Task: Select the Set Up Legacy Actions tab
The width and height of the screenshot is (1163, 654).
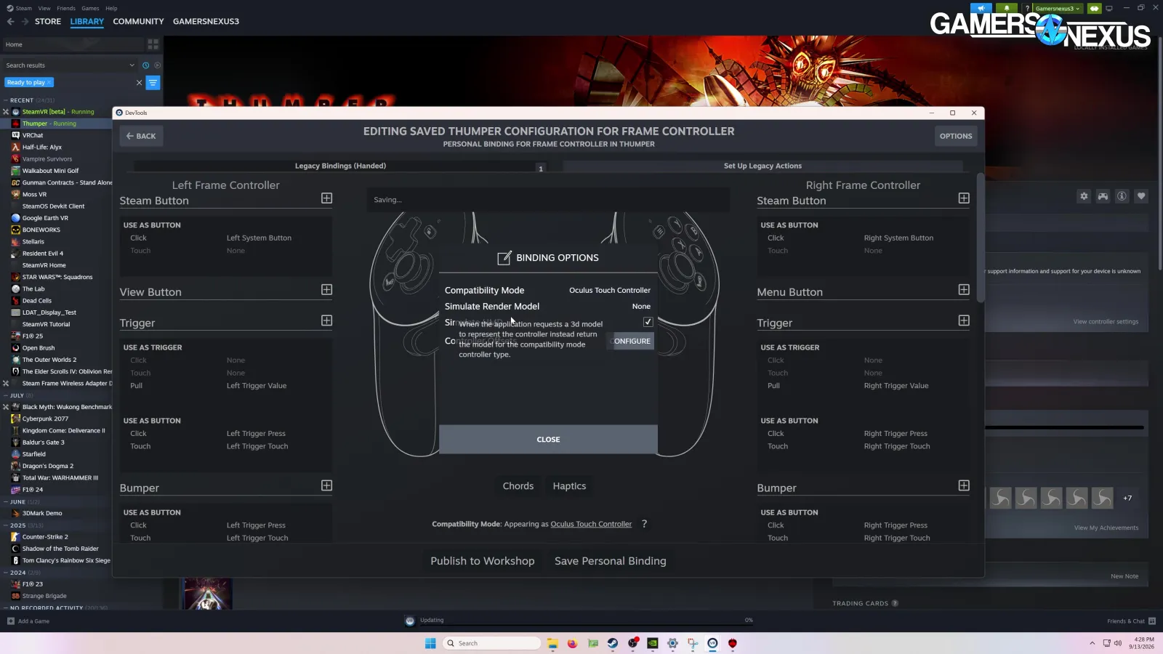Action: pos(762,166)
